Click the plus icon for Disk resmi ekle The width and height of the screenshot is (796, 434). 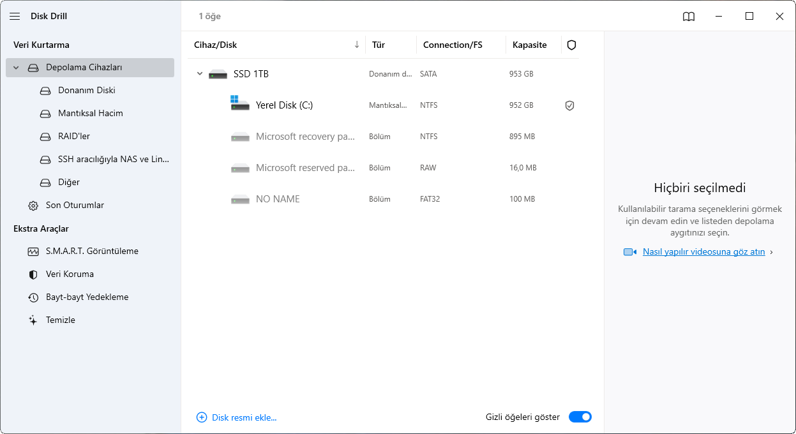coord(202,417)
